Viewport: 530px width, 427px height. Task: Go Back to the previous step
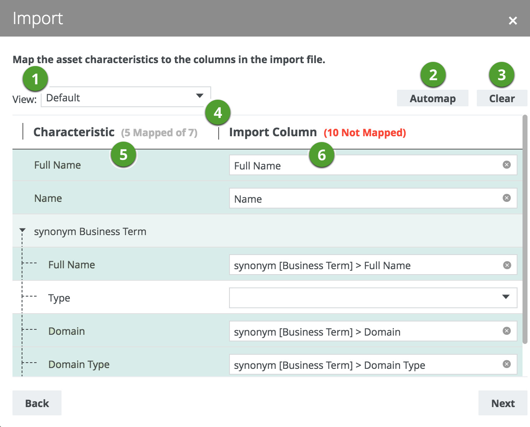point(37,403)
